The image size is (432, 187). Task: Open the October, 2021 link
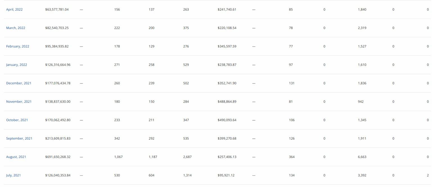click(x=17, y=120)
